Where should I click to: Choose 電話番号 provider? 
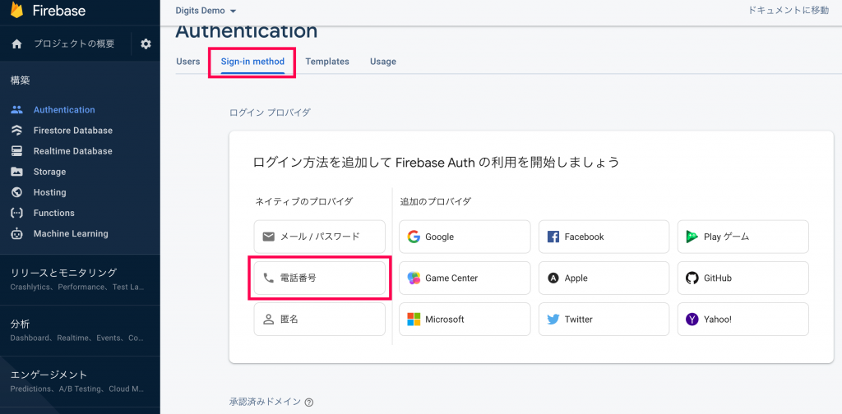(320, 278)
